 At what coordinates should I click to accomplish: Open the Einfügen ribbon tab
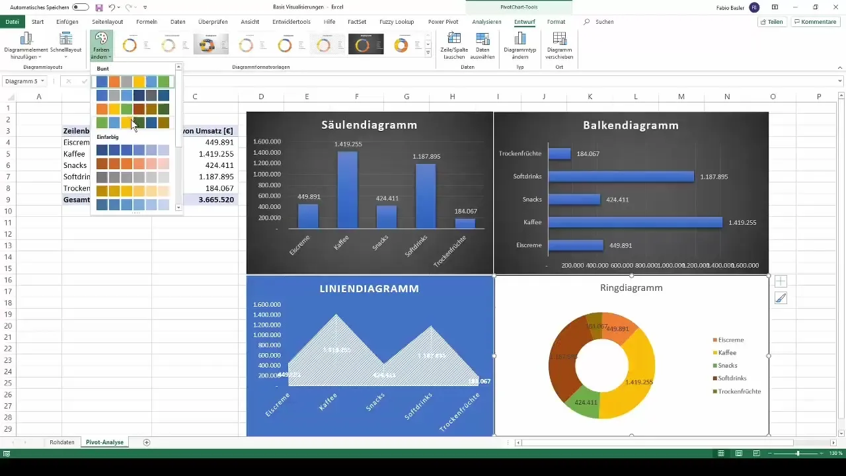[x=67, y=22]
